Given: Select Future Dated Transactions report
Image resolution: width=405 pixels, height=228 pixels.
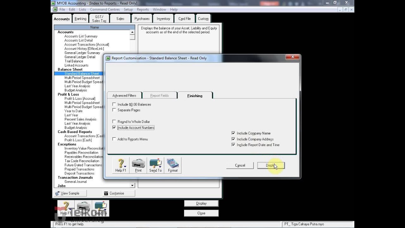Looking at the screenshot, I should (83, 165).
